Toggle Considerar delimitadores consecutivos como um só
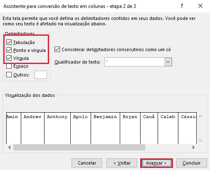This screenshot has width=210, height=170. [x=57, y=49]
